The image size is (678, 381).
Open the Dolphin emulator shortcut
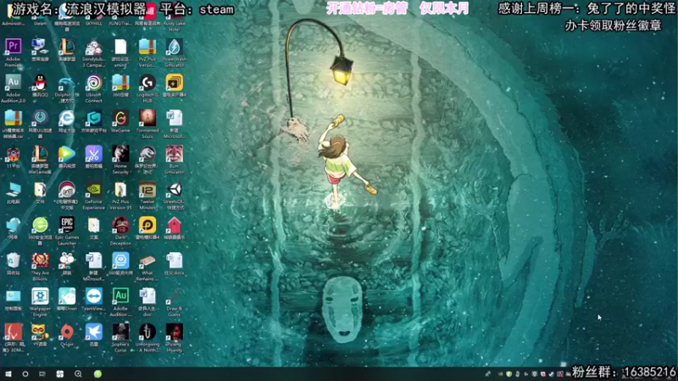tap(67, 82)
